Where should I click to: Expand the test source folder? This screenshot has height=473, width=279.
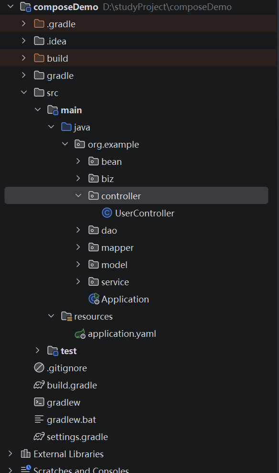pyautogui.click(x=37, y=350)
